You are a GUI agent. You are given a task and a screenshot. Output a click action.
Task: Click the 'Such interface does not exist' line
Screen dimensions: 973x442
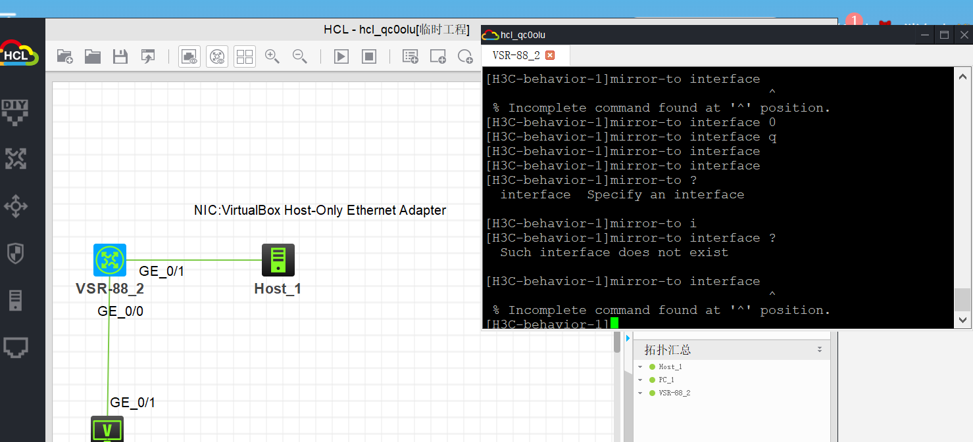(614, 252)
